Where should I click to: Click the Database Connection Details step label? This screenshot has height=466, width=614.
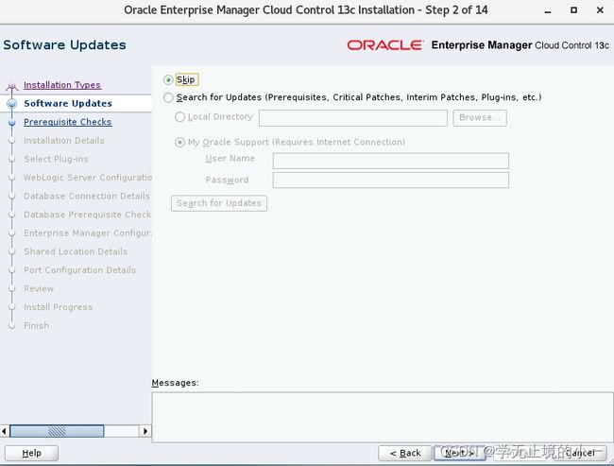point(87,196)
